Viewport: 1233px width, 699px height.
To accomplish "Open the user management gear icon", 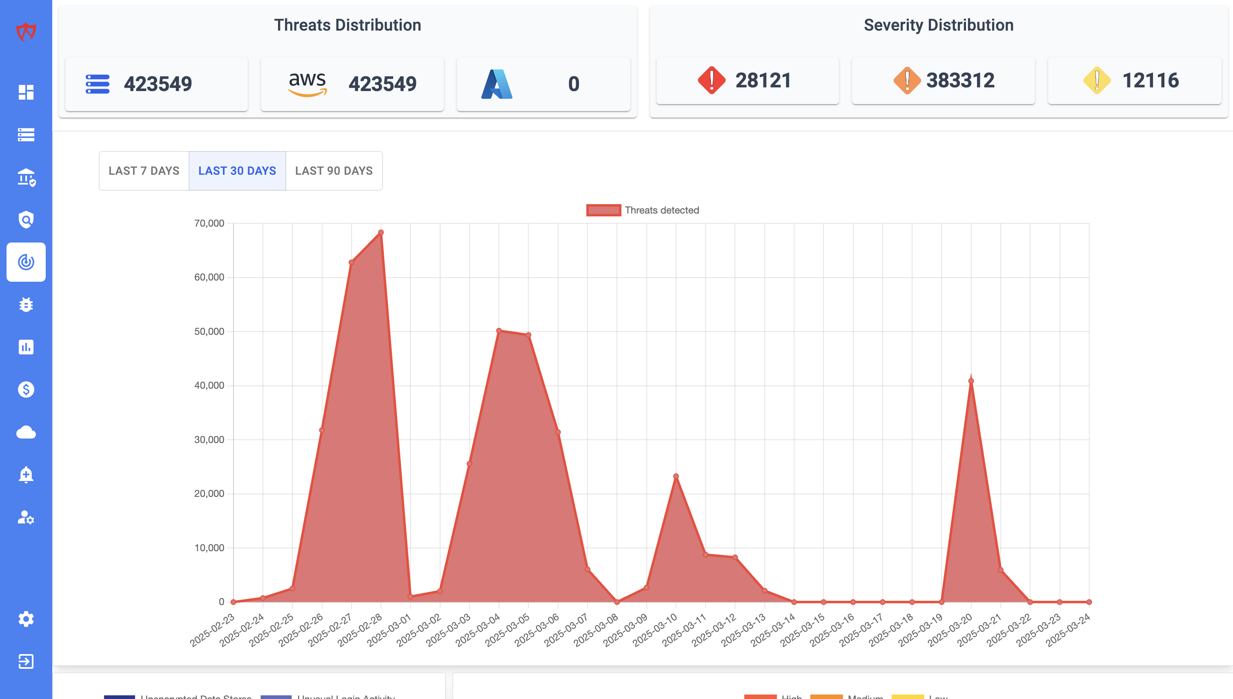I will tap(26, 517).
